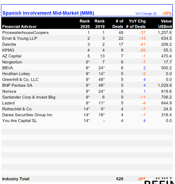Image resolution: width=175 pixels, height=184 pixels.
Task: Select Deloitte value 209.2
Action: (x=166, y=44)
